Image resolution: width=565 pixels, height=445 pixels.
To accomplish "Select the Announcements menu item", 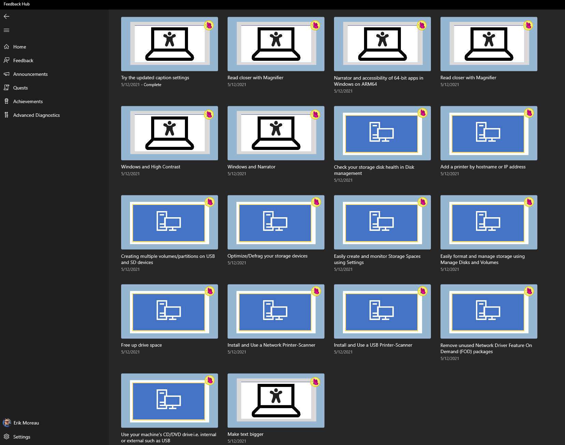I will (30, 74).
